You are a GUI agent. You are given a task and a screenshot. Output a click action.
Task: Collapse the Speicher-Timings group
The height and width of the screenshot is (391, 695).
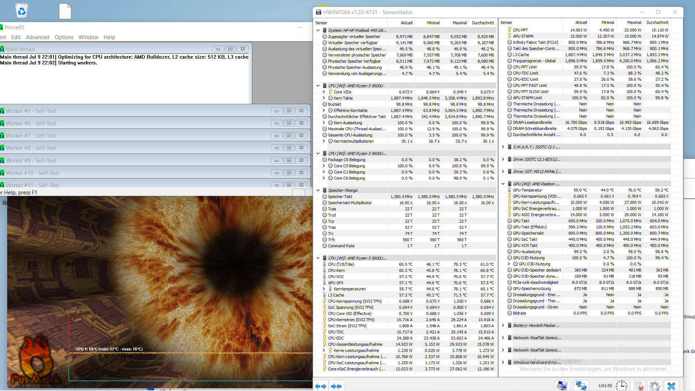pos(318,190)
